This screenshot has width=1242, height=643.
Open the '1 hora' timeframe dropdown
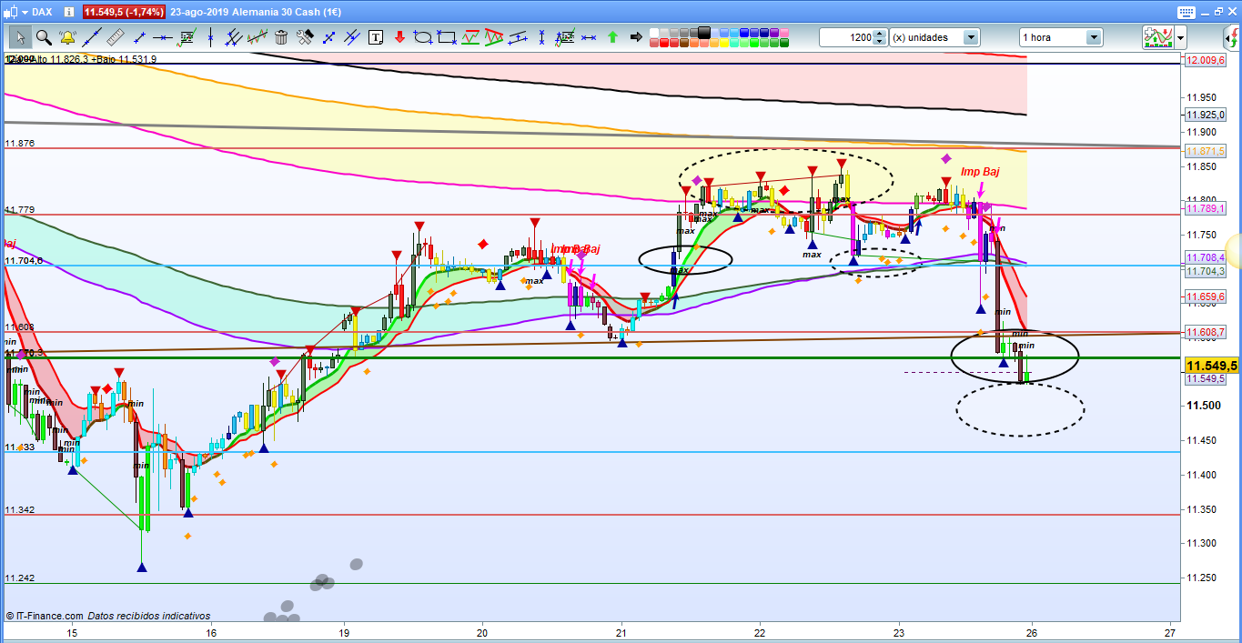click(1093, 37)
